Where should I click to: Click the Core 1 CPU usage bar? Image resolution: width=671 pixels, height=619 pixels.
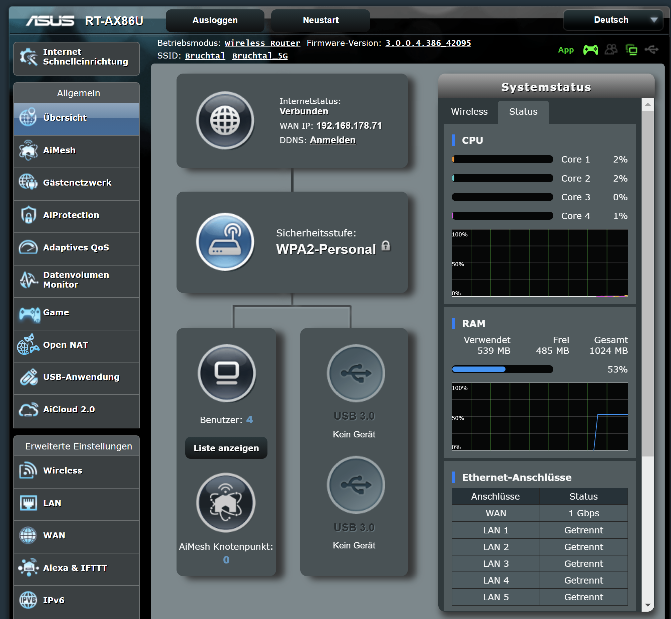click(502, 159)
